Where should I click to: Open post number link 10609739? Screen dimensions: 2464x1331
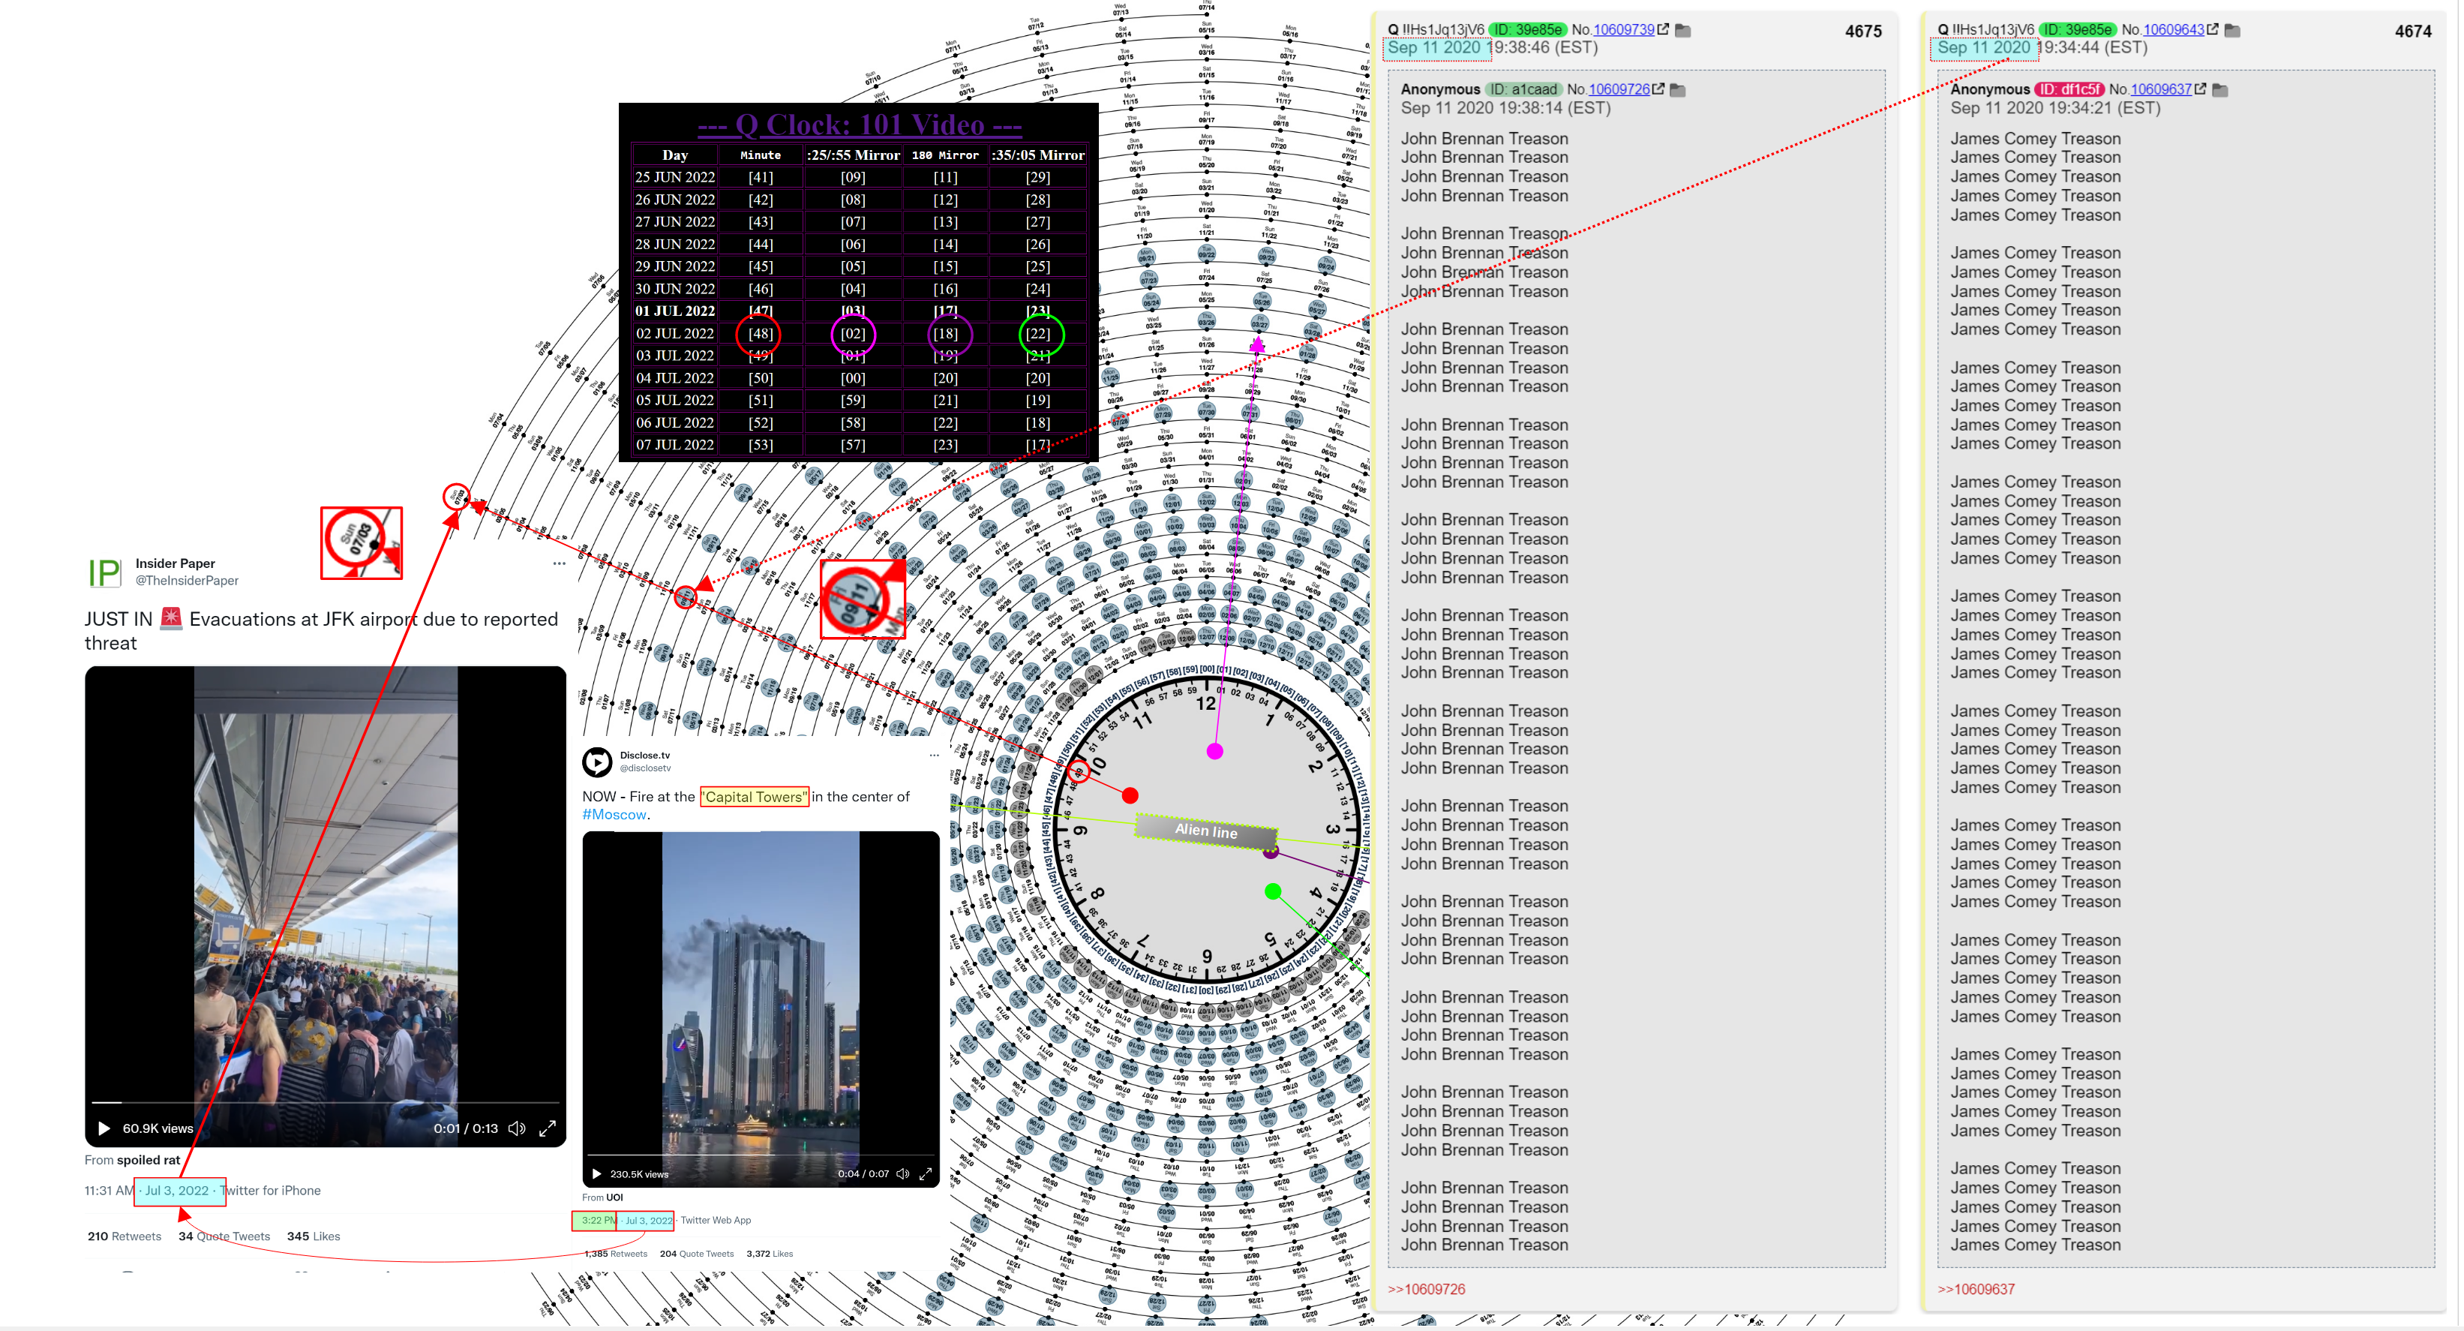1623,30
